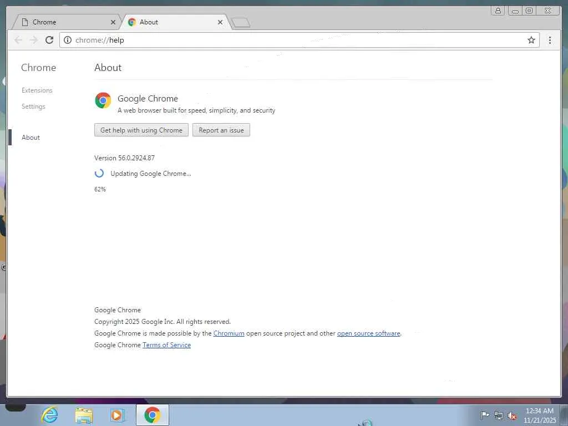Open Settings in the Chrome sidebar
Image resolution: width=568 pixels, height=426 pixels.
pyautogui.click(x=33, y=106)
